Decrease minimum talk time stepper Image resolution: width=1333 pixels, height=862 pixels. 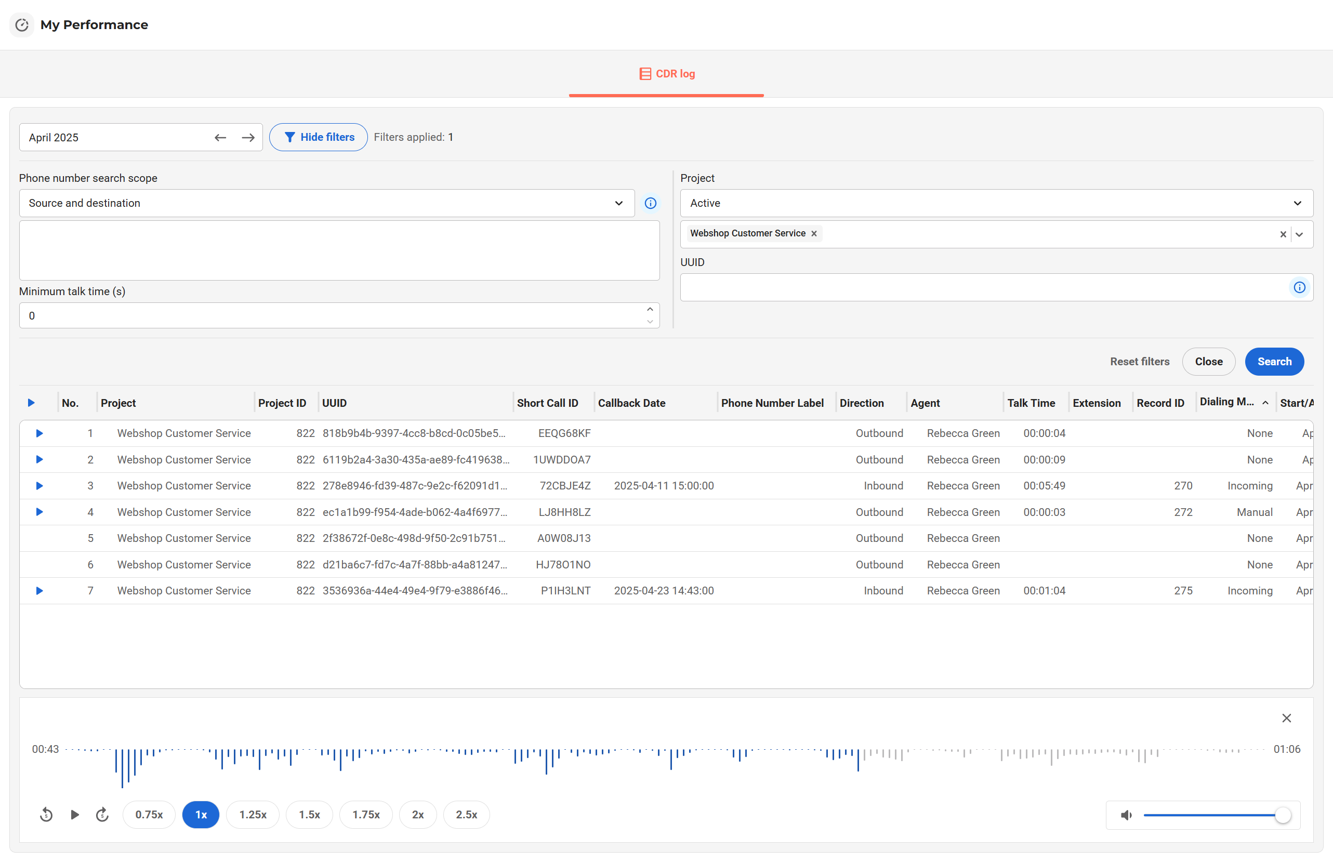(650, 322)
